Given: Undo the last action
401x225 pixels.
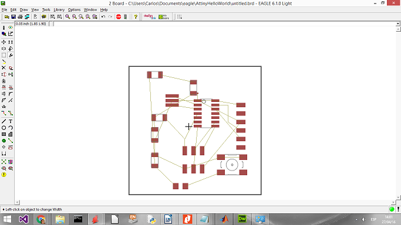Looking at the screenshot, I should click(x=103, y=17).
